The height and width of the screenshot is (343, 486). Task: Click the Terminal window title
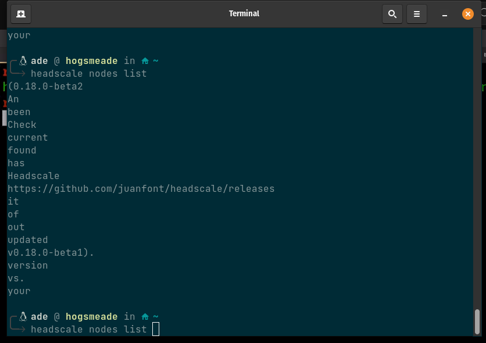coord(244,13)
